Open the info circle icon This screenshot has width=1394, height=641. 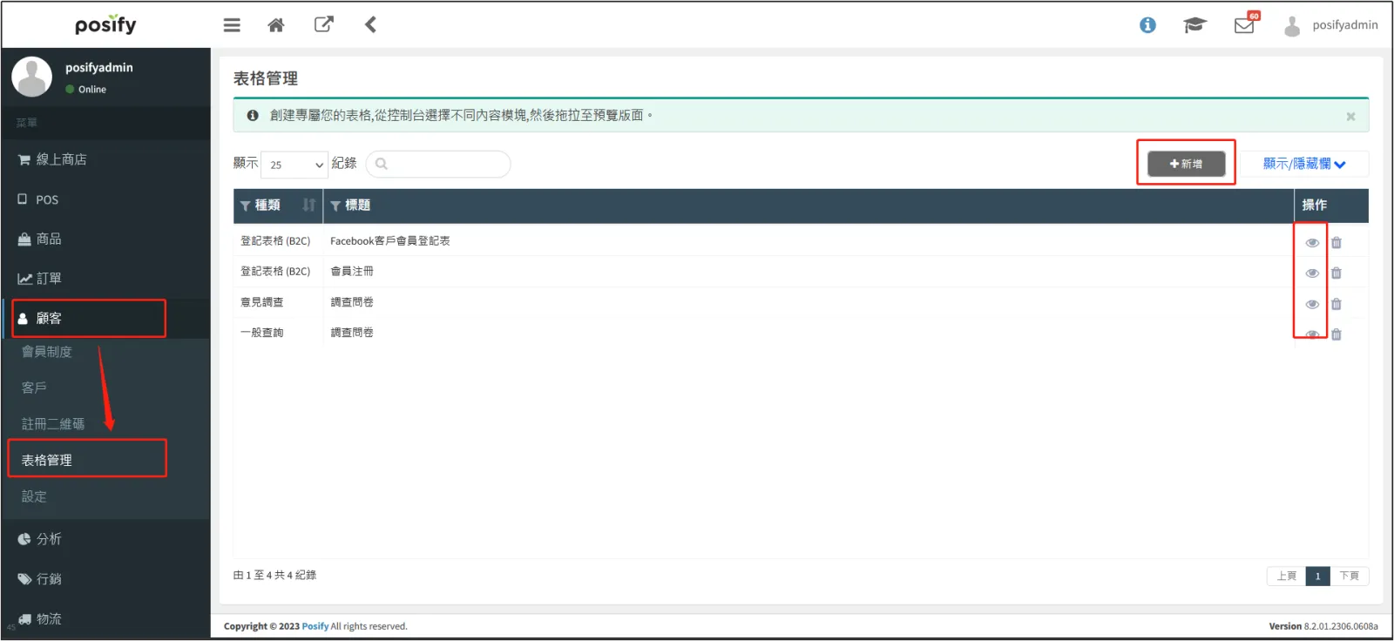1147,25
